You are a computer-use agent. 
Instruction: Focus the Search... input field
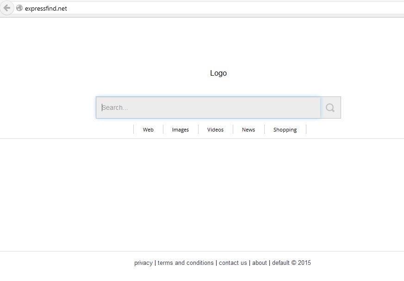click(x=208, y=108)
